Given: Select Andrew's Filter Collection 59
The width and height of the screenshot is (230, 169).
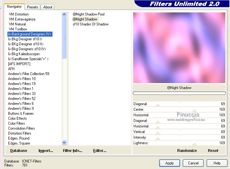Looking at the screenshot, I should [x=29, y=74].
